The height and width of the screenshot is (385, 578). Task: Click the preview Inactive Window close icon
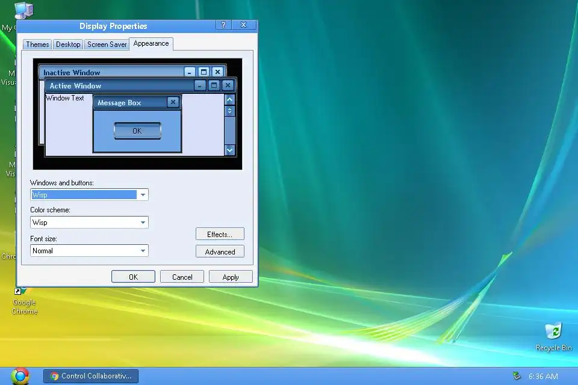(217, 72)
